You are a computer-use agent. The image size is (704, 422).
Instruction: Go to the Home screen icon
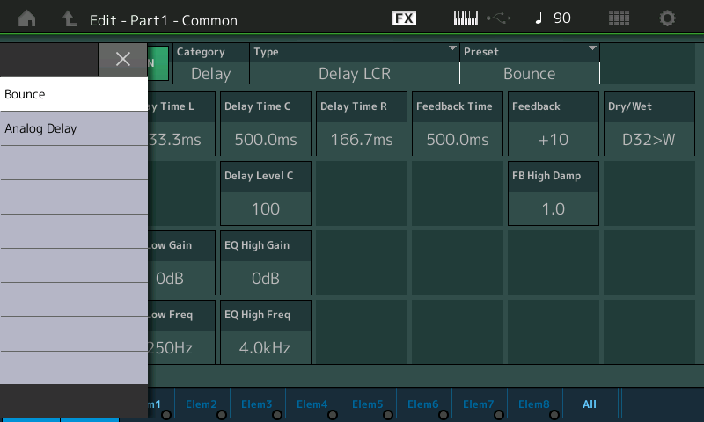click(x=27, y=18)
